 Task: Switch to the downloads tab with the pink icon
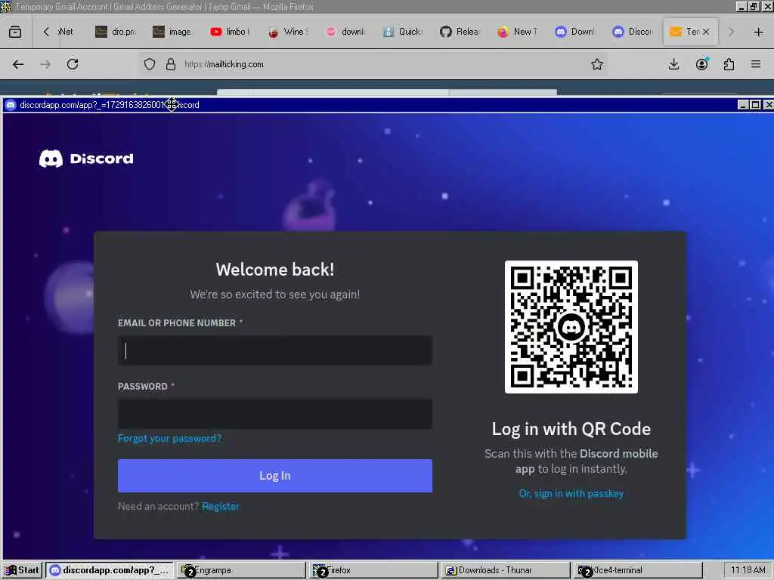pos(346,32)
